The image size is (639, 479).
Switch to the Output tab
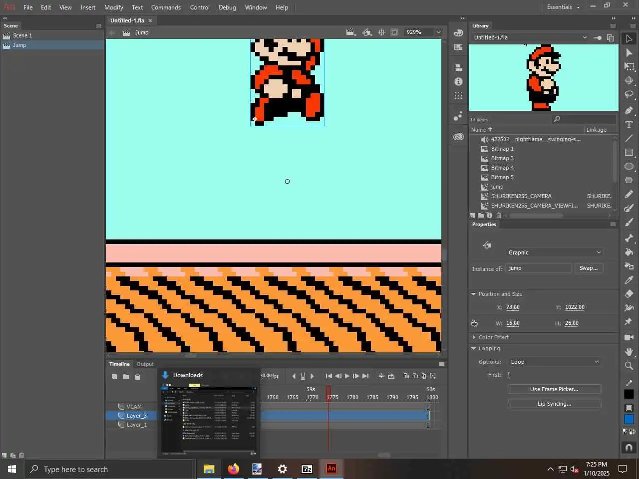[145, 364]
